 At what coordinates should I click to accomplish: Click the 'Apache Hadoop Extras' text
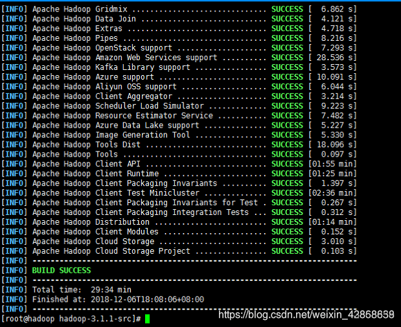78,28
